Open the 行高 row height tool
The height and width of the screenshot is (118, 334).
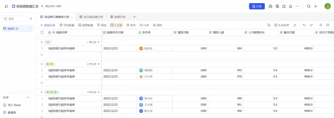point(144,25)
